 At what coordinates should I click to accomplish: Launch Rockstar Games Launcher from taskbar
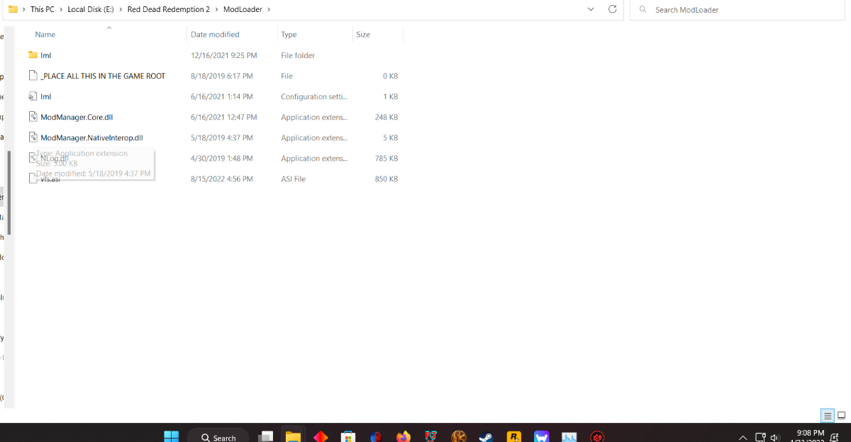coord(514,437)
